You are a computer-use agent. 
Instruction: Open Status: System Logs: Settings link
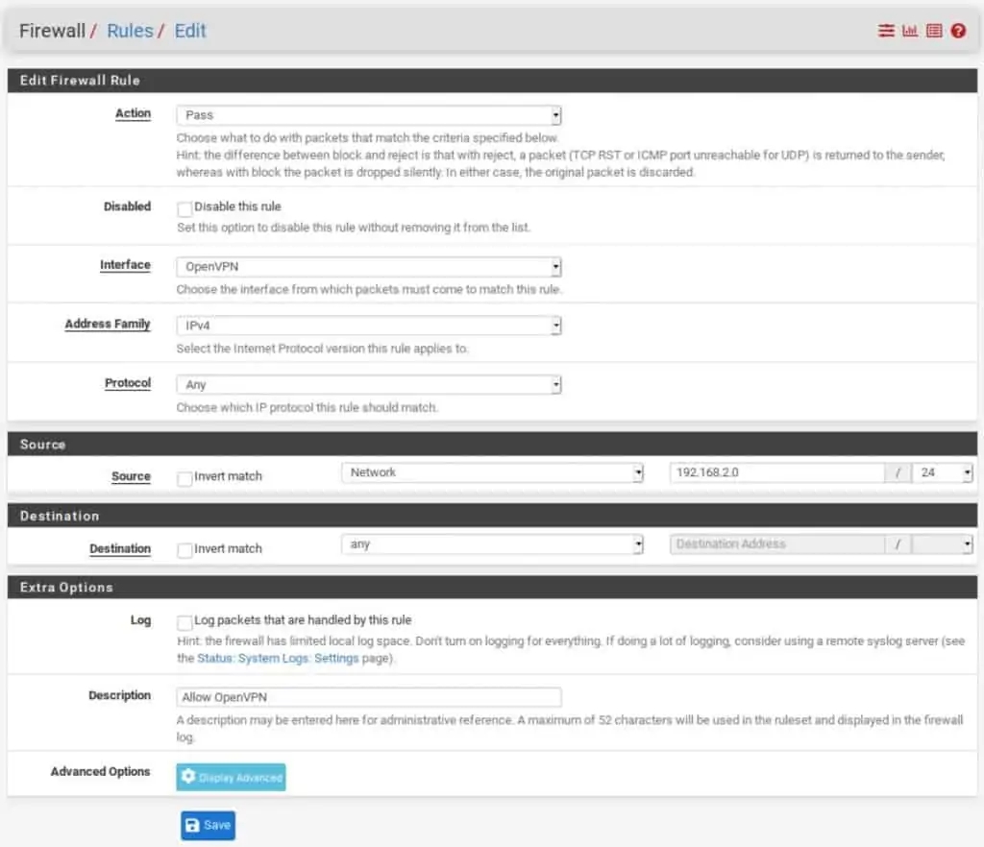point(278,659)
